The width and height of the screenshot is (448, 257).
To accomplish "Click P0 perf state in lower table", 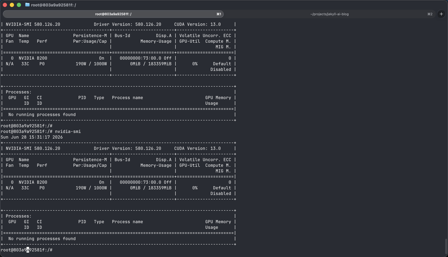I will tap(42, 188).
